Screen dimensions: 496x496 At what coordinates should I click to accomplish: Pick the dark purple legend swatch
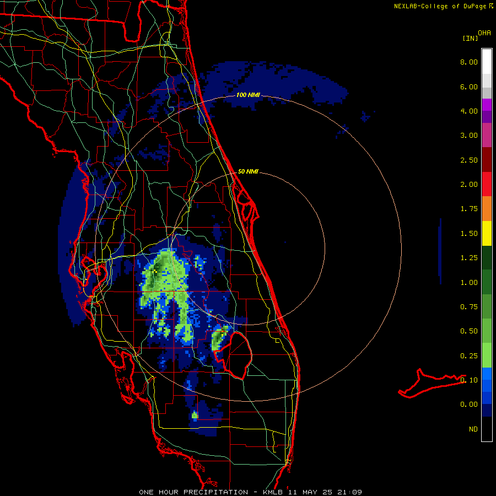pyautogui.click(x=487, y=117)
